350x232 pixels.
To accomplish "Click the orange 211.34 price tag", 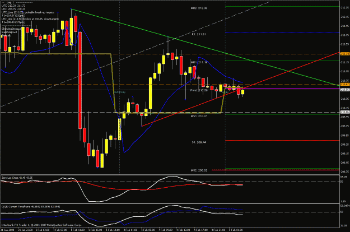I will (x=345, y=54).
